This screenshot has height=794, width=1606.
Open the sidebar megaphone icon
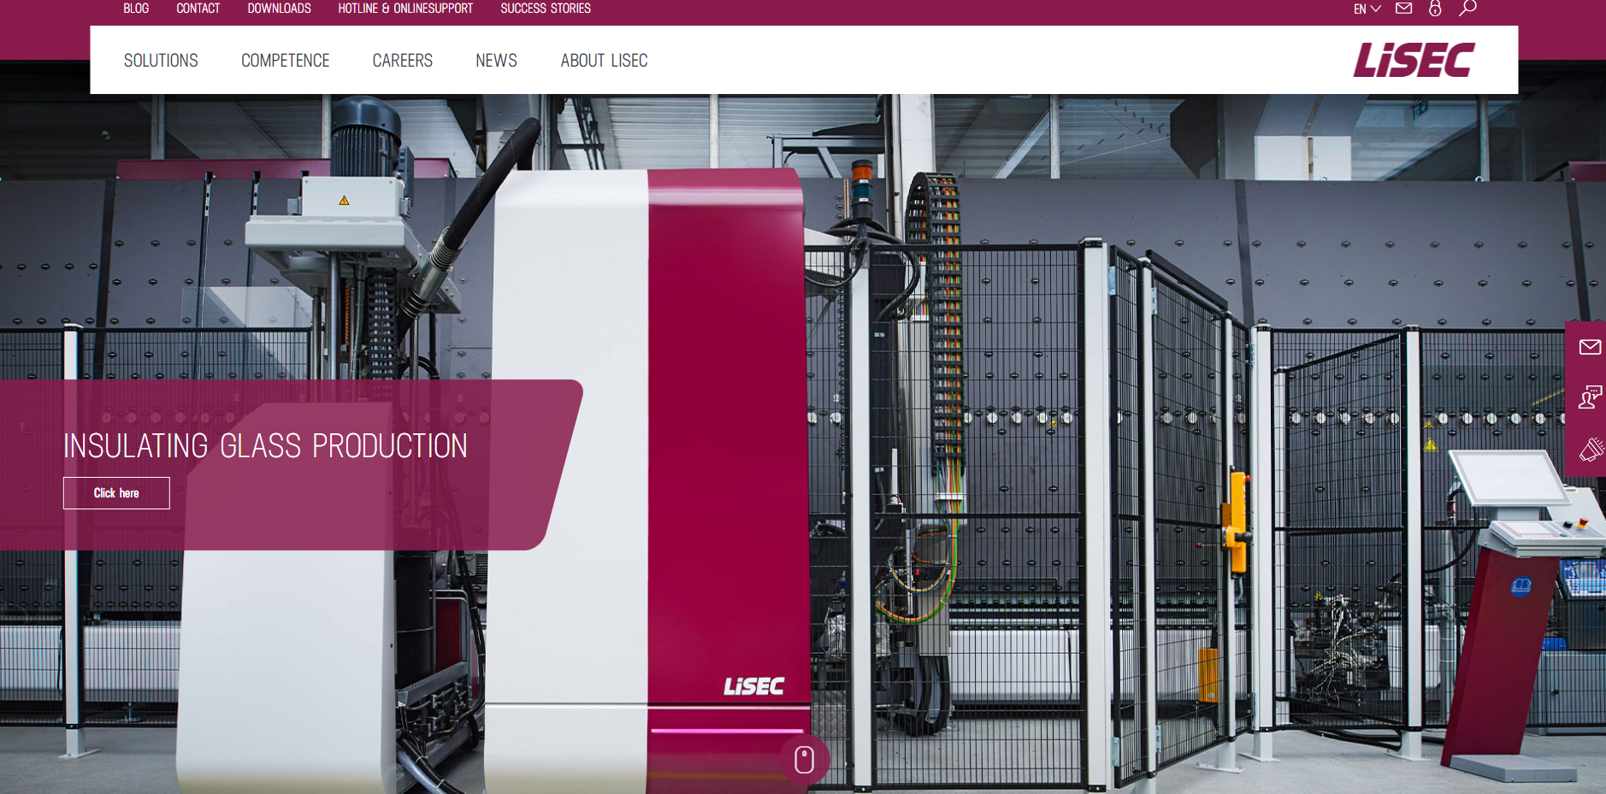point(1589,449)
